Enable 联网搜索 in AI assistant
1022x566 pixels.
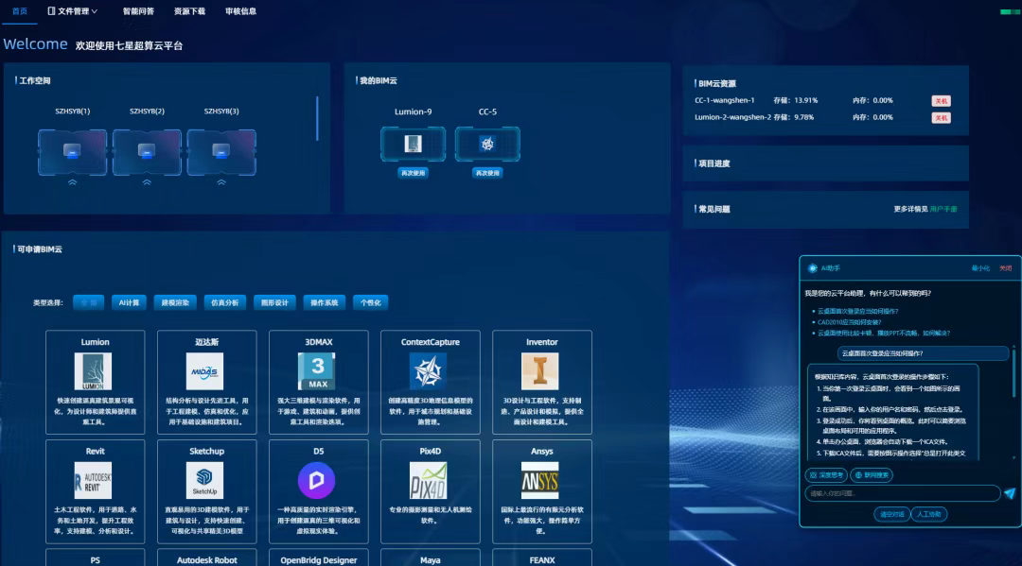872,475
